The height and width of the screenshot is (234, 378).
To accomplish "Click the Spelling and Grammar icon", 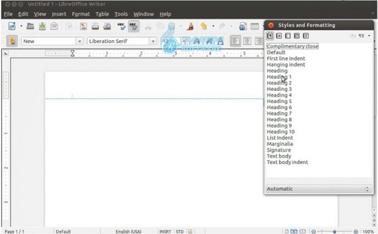I will (x=121, y=26).
